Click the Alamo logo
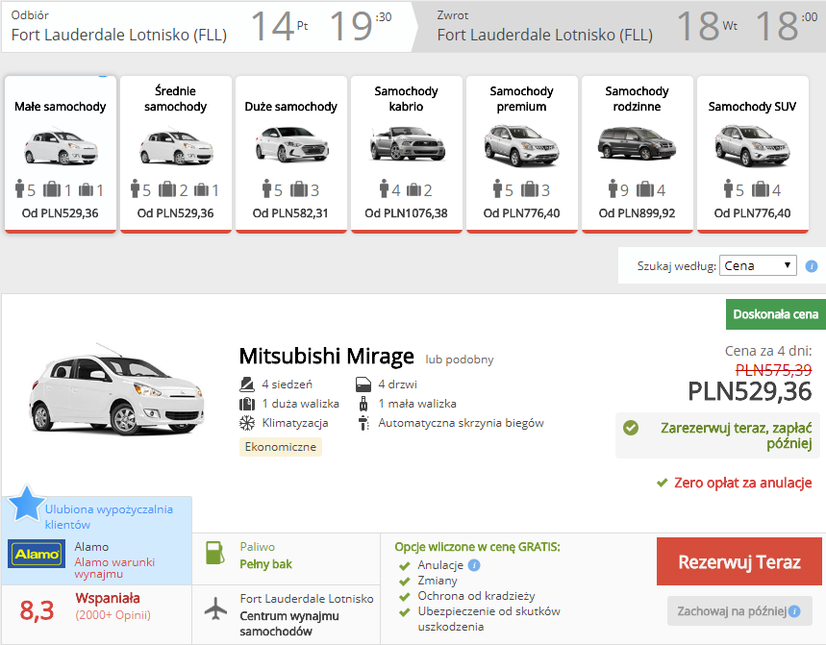Screen dimensions: 826x645 click(37, 554)
